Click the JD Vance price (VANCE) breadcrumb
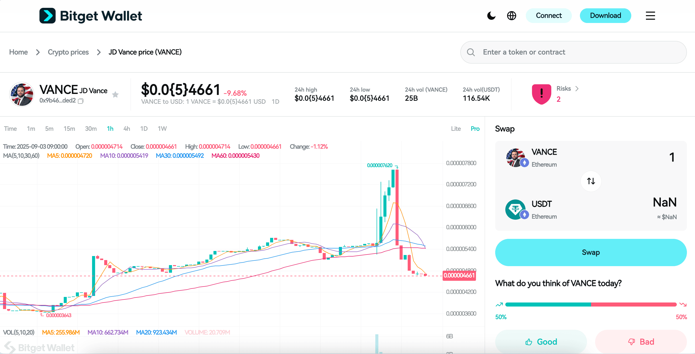Image resolution: width=695 pixels, height=354 pixels. click(x=145, y=52)
